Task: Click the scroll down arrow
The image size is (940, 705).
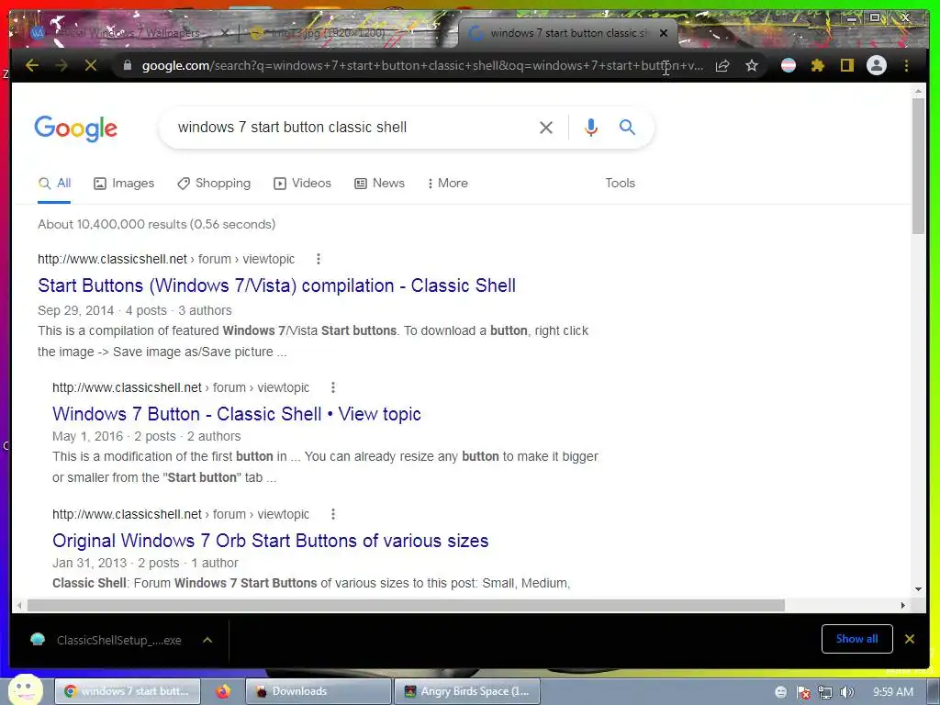Action: pyautogui.click(x=918, y=589)
